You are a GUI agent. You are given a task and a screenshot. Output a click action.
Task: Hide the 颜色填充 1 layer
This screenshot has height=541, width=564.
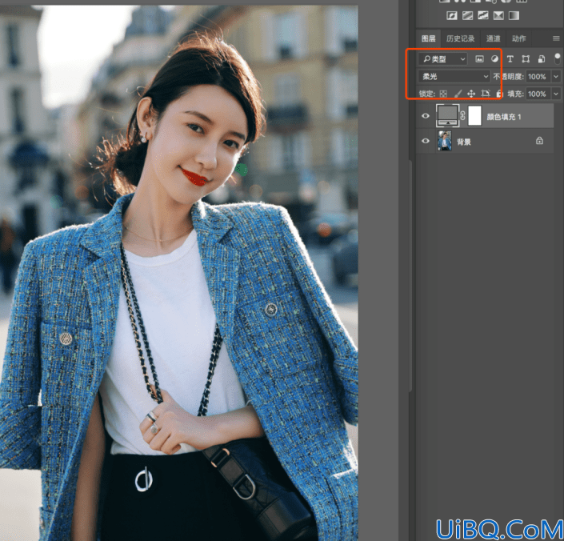pos(425,116)
